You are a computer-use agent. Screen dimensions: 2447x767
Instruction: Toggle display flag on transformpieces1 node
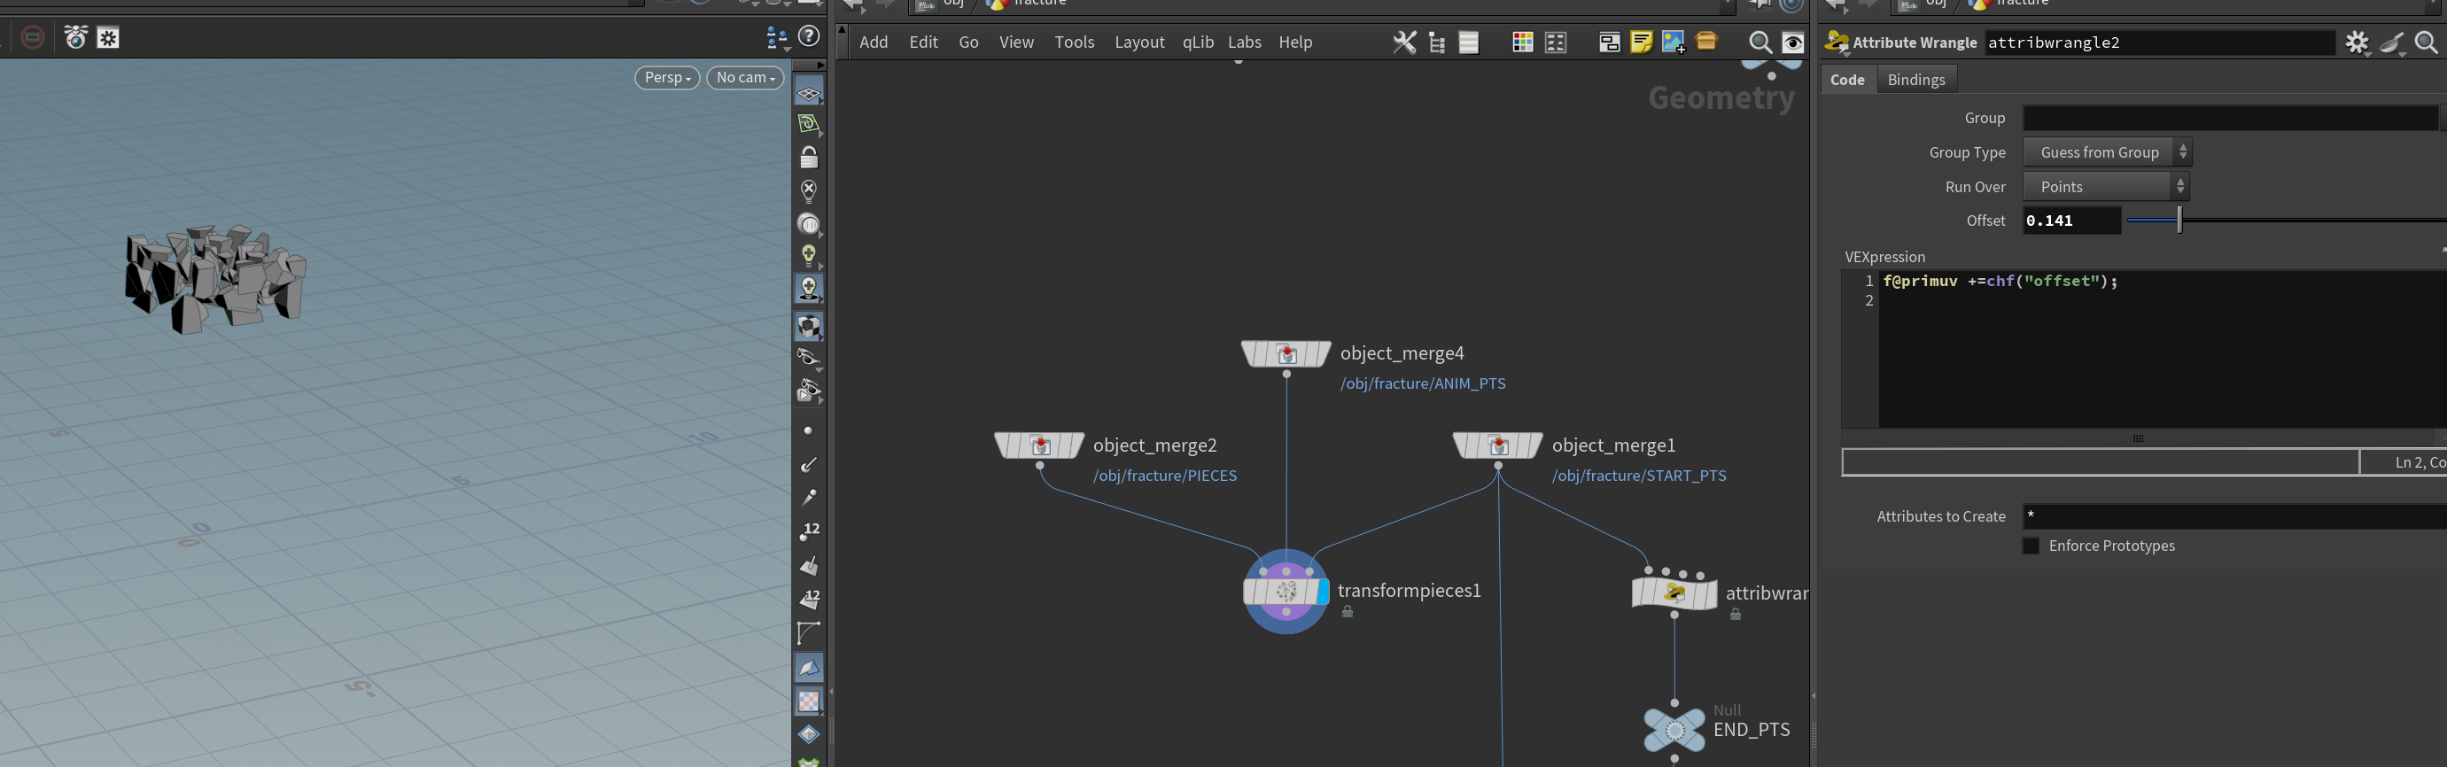[1323, 592]
